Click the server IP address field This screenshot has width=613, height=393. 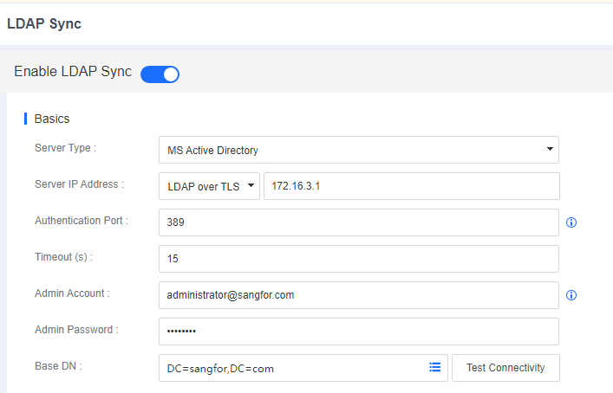tap(411, 186)
